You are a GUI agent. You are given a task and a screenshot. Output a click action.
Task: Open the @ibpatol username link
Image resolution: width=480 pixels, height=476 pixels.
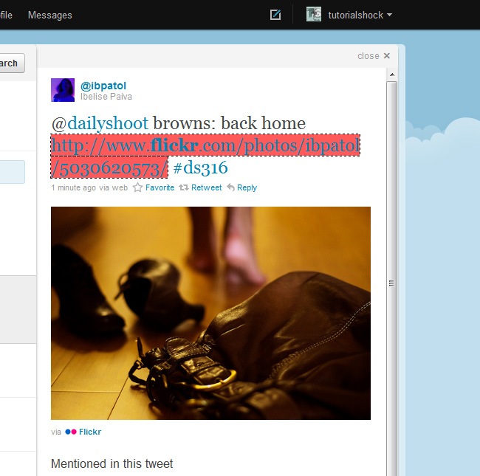coord(103,86)
